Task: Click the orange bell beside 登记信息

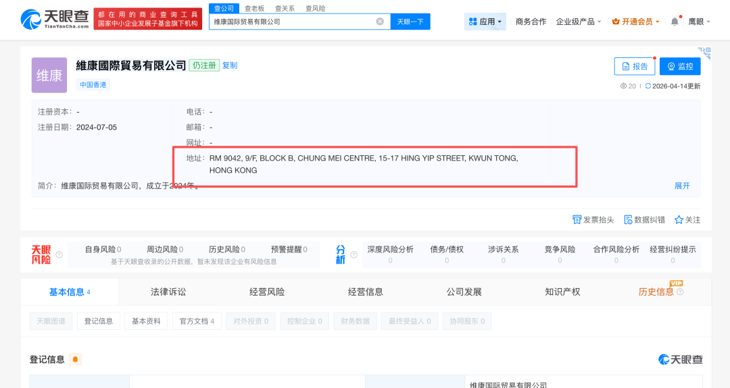Action: point(75,359)
